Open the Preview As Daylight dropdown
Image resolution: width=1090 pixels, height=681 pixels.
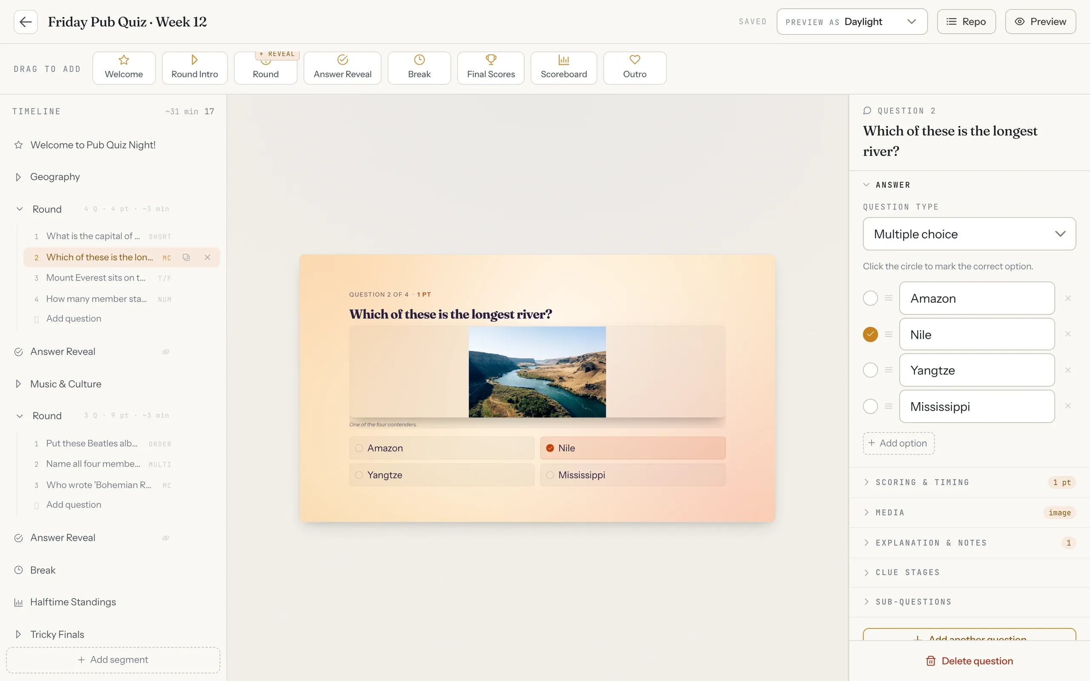tap(852, 22)
